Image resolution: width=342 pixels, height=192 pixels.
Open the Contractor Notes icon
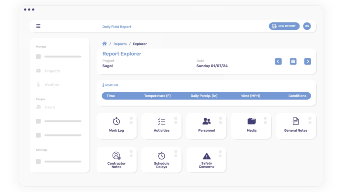[116, 156]
